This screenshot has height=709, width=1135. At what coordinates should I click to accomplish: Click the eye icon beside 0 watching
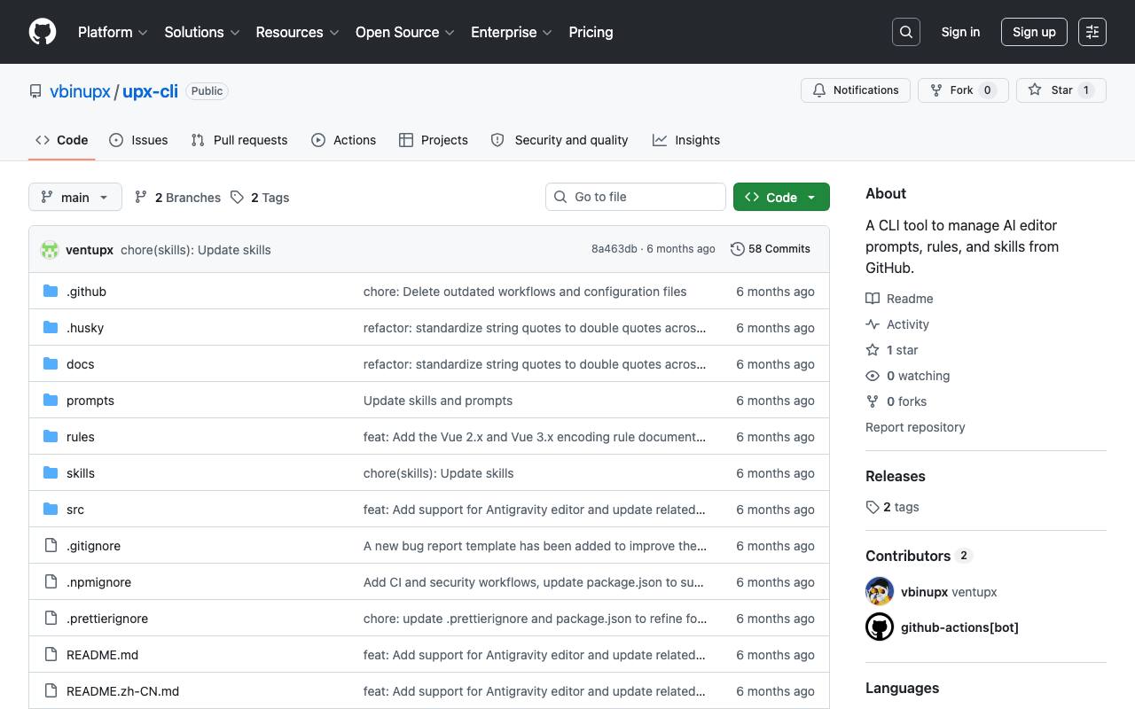point(873,376)
